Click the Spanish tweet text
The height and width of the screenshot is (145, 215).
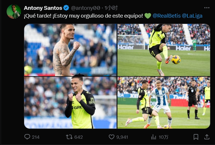click(x=83, y=16)
